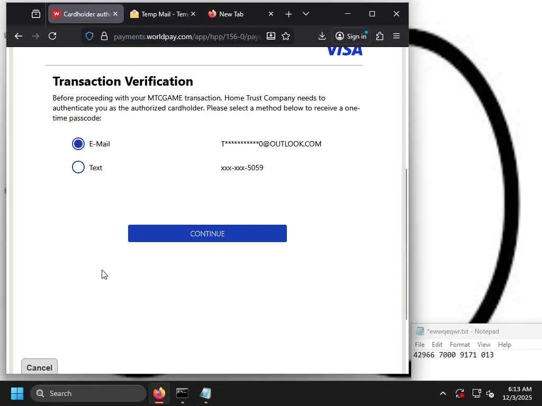Click the Cancel button

pyautogui.click(x=39, y=367)
